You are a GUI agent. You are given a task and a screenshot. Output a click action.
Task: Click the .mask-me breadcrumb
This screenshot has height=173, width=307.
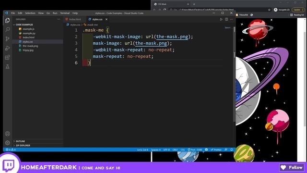pyautogui.click(x=91, y=25)
